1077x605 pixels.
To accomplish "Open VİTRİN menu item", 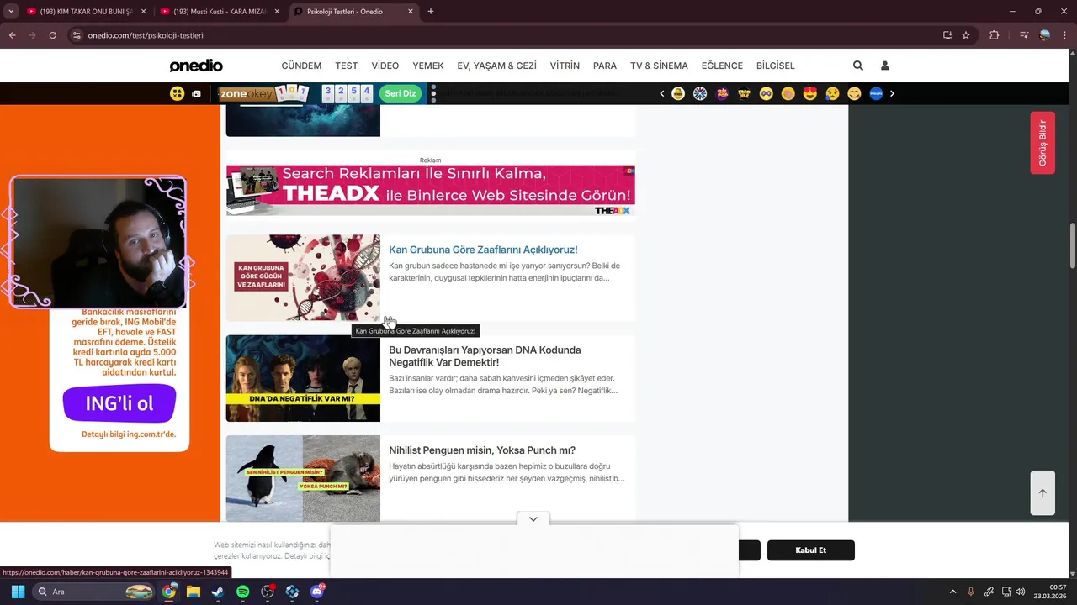I will pyautogui.click(x=565, y=66).
